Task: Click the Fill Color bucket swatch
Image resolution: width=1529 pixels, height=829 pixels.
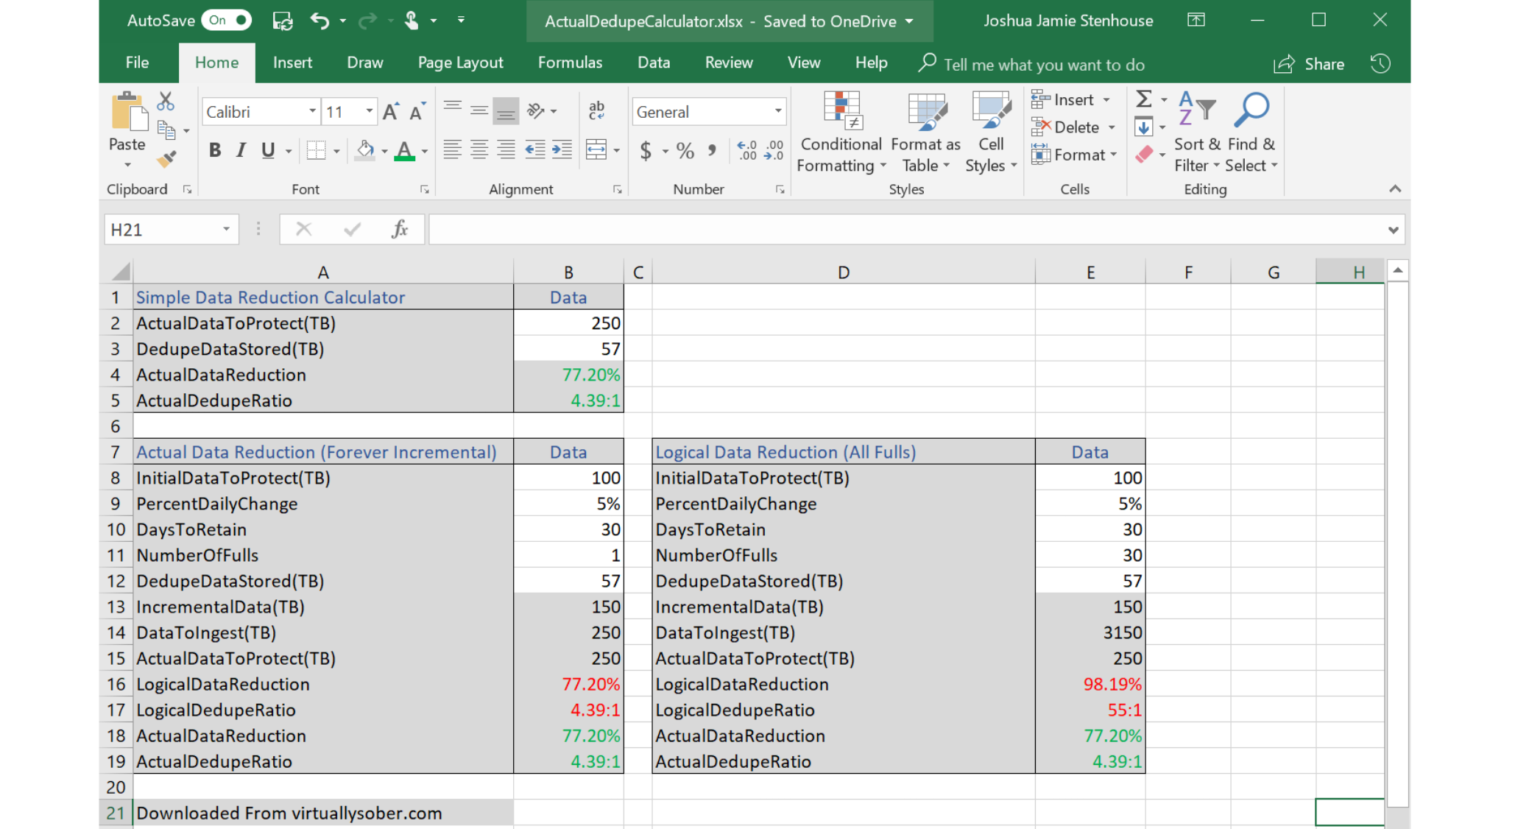Action: [x=364, y=151]
